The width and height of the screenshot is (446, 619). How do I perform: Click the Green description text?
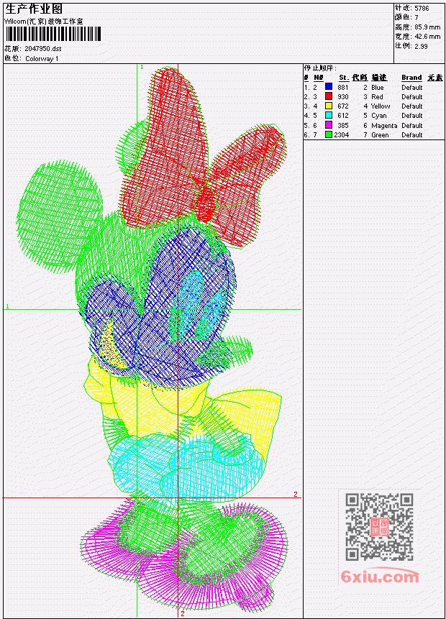point(380,135)
